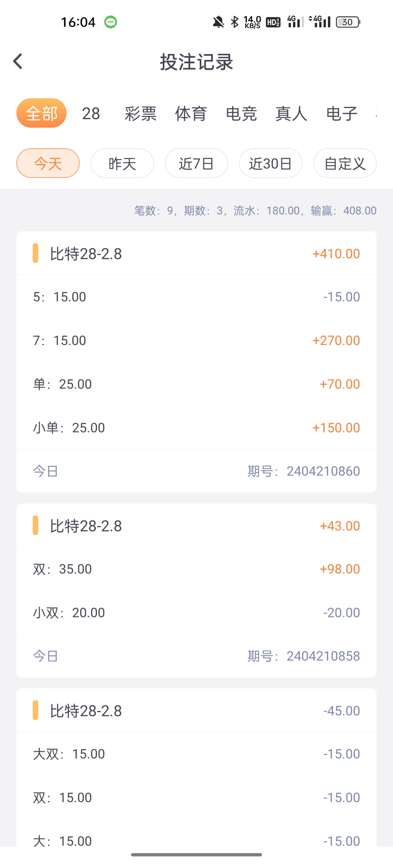Image resolution: width=393 pixels, height=864 pixels.
Task: Tap the muted notification bell icon
Action: tap(218, 22)
